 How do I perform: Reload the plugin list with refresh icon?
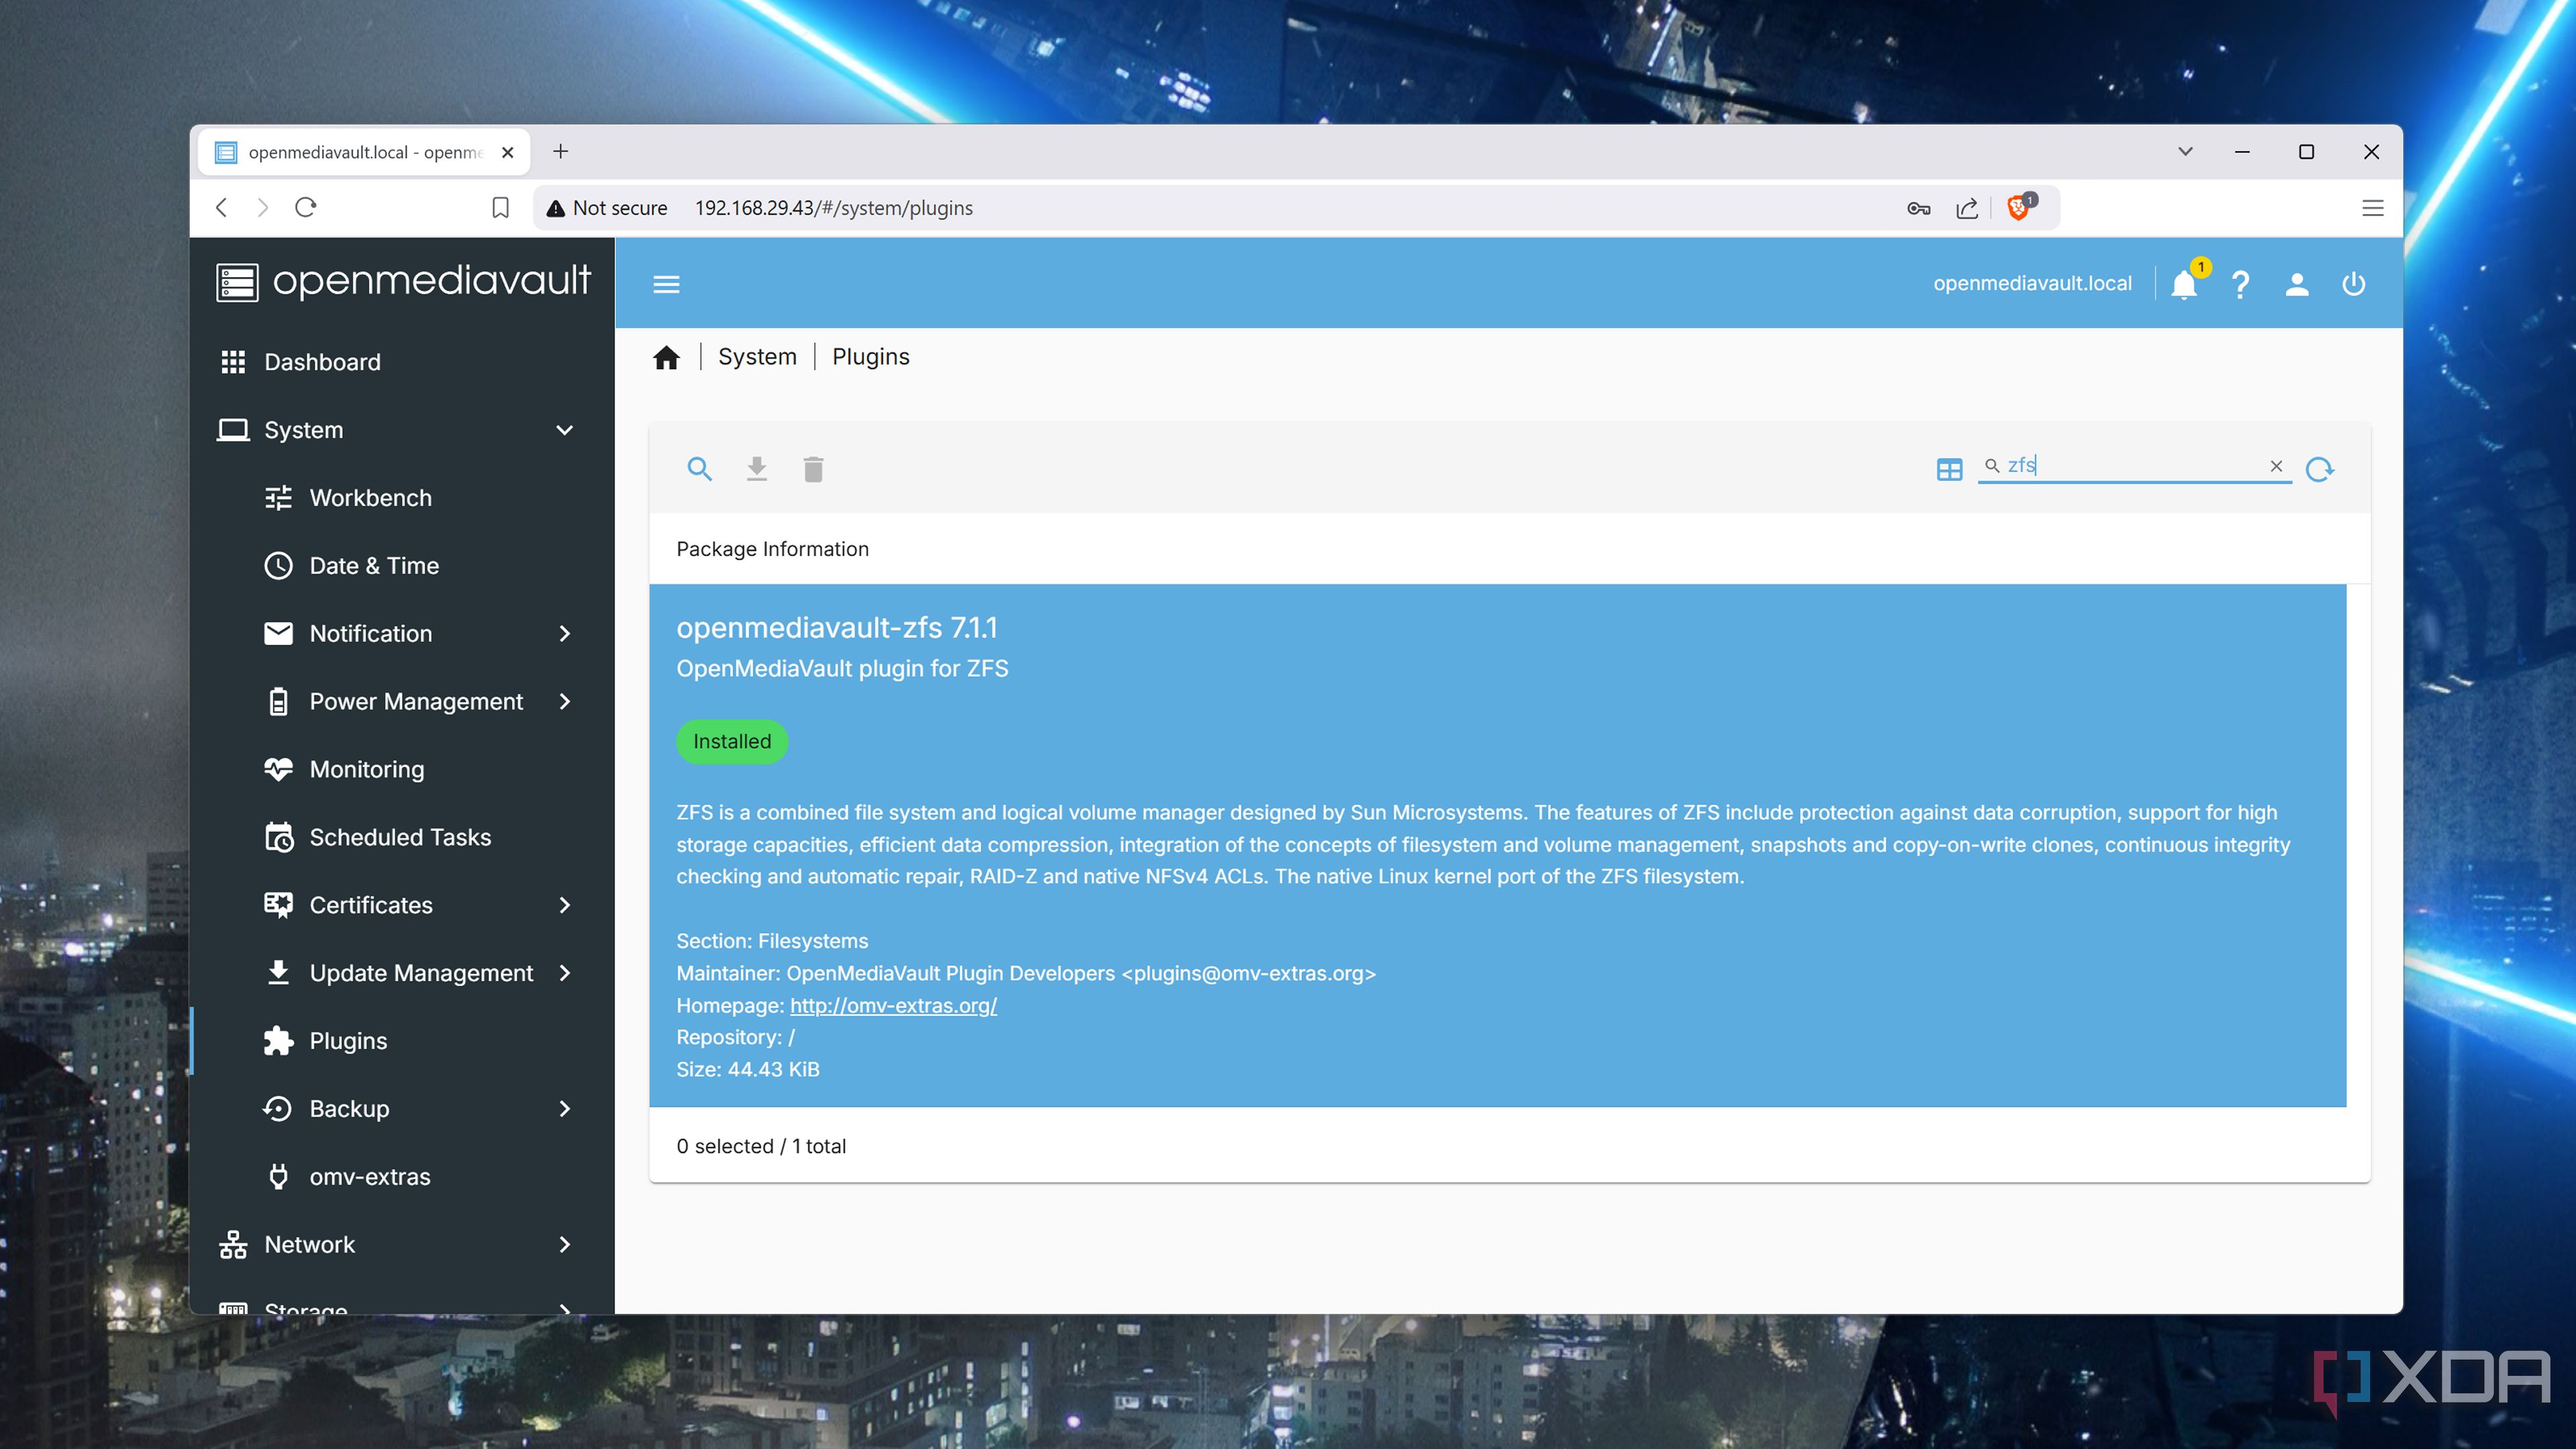tap(2319, 469)
